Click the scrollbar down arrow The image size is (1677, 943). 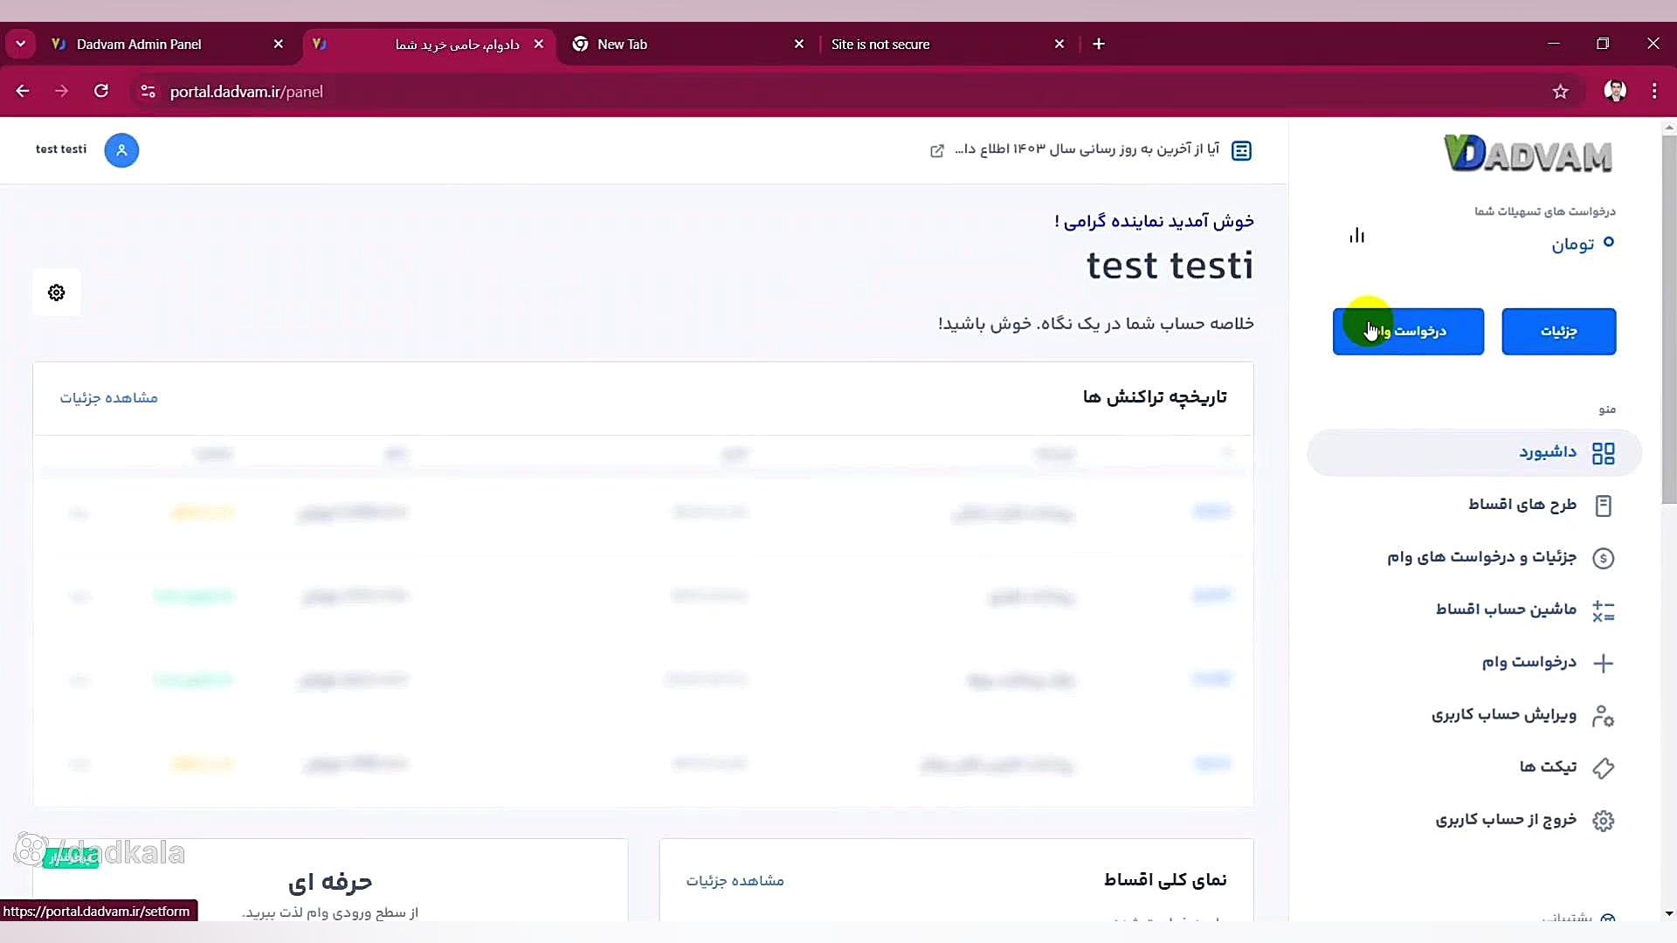pyautogui.click(x=1669, y=913)
